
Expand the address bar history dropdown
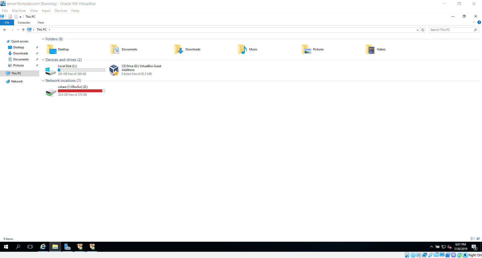click(417, 30)
